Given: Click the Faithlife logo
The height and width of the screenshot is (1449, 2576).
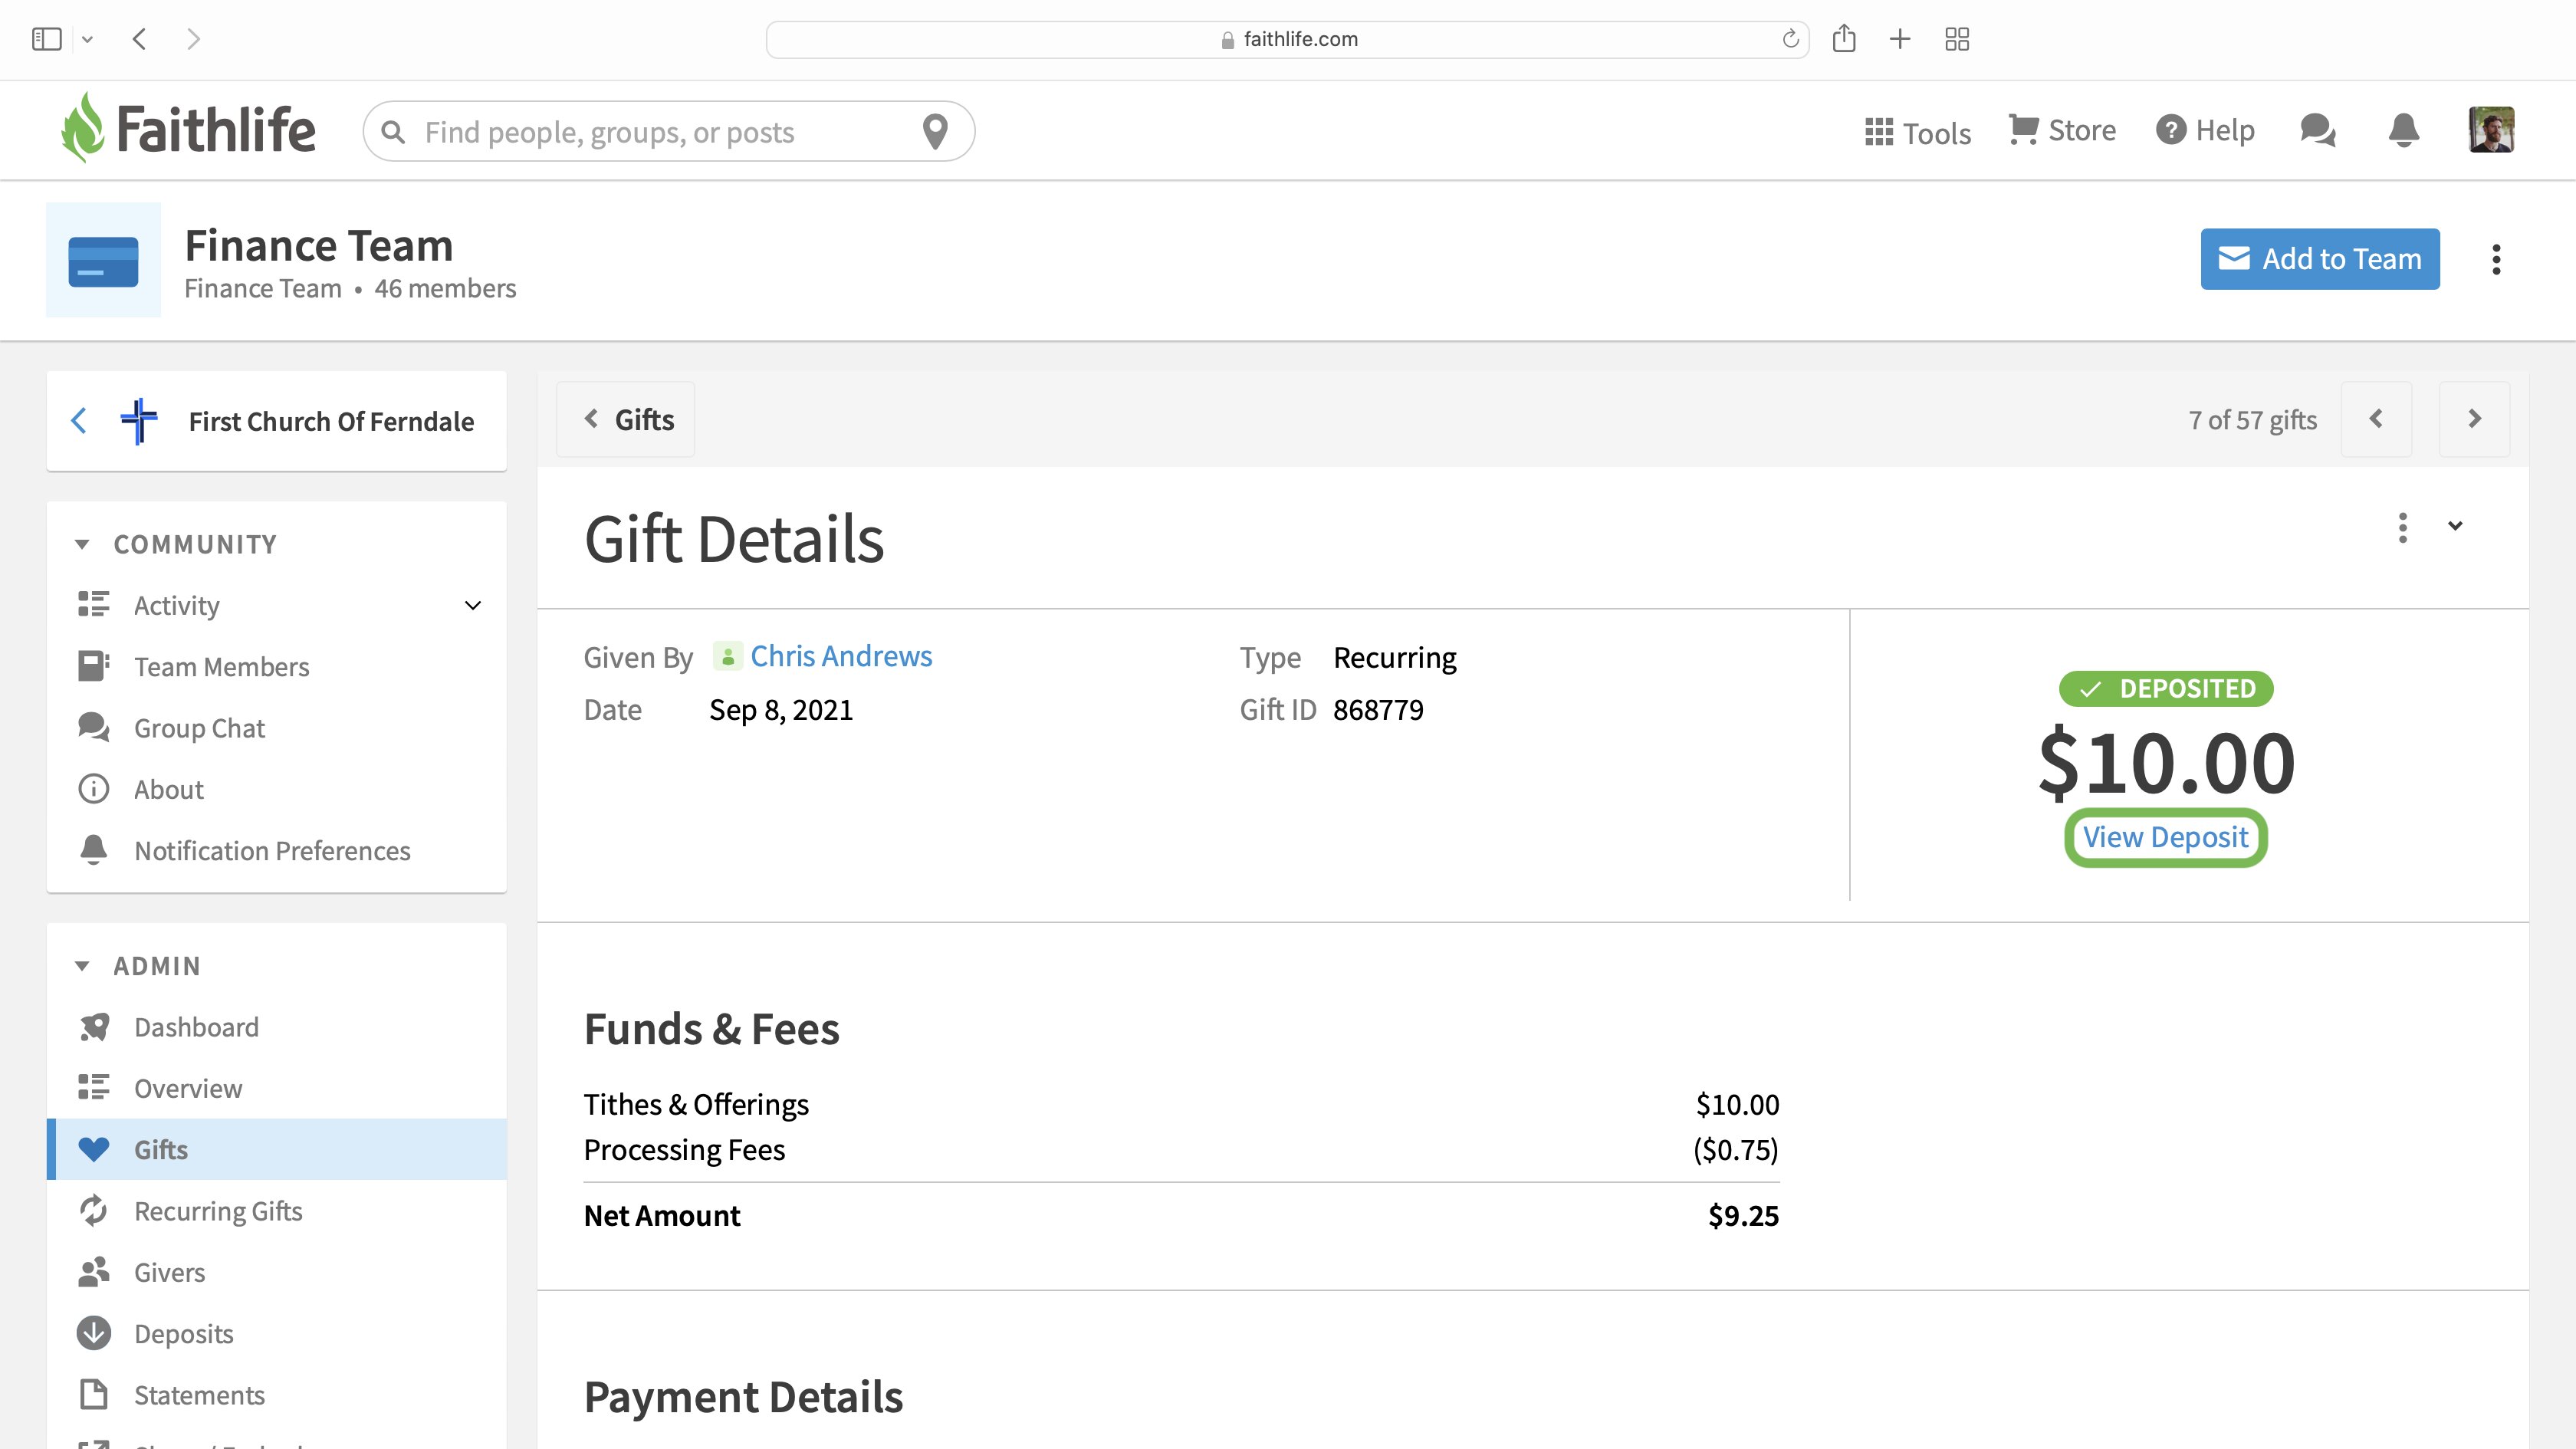Looking at the screenshot, I should [187, 129].
